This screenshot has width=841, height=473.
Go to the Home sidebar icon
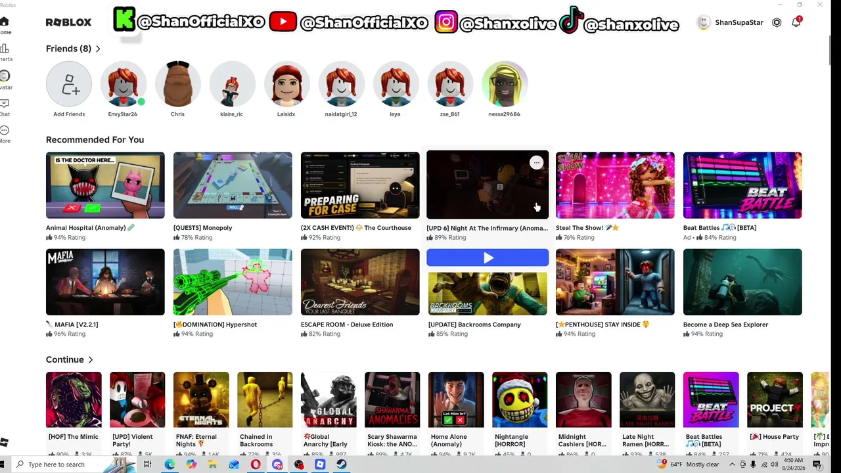click(x=4, y=22)
